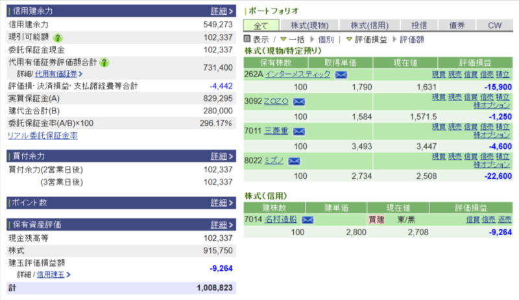The image size is (519, 300).
Task: Click 現売 in ミズノ row
Action: tap(455, 157)
